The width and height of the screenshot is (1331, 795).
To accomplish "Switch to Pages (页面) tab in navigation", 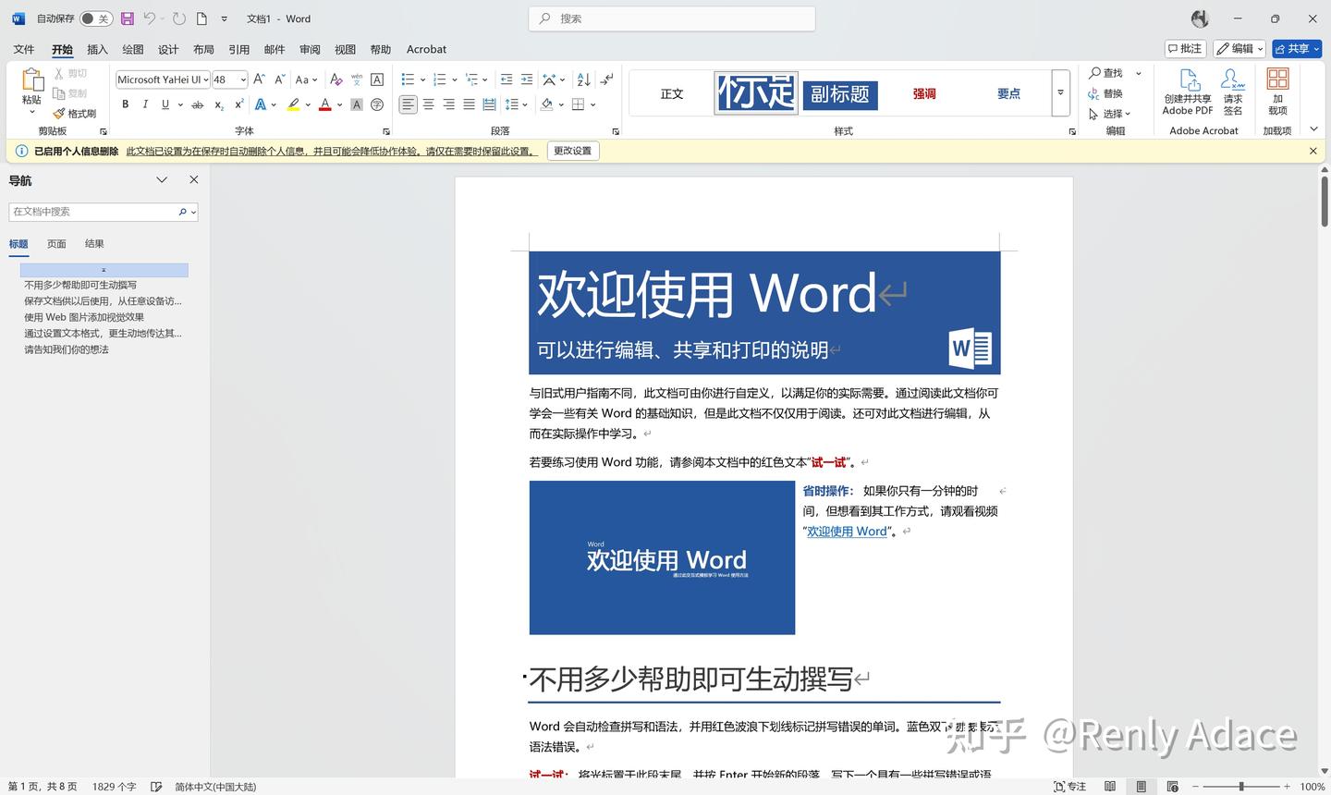I will [56, 244].
